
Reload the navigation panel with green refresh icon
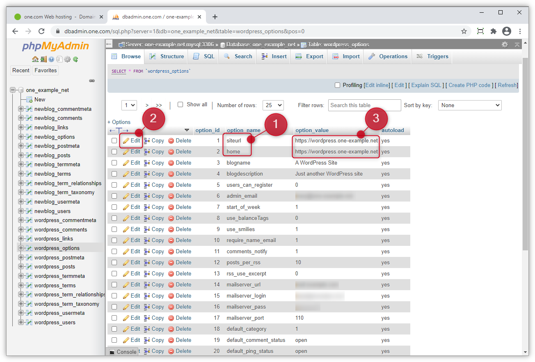coord(75,59)
